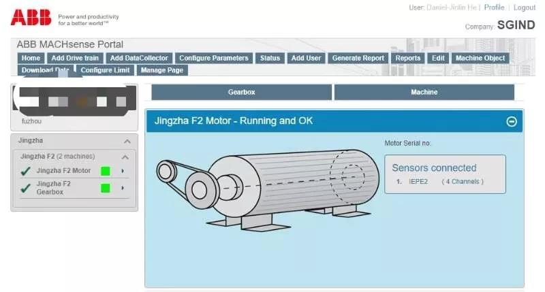
Task: Collapse the Jingzha F2 Motor panel
Action: tap(512, 121)
